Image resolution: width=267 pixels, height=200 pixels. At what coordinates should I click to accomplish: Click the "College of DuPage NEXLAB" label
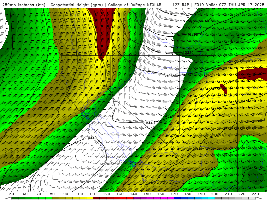(135, 5)
